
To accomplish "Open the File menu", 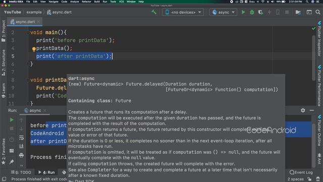I will 28,2.
